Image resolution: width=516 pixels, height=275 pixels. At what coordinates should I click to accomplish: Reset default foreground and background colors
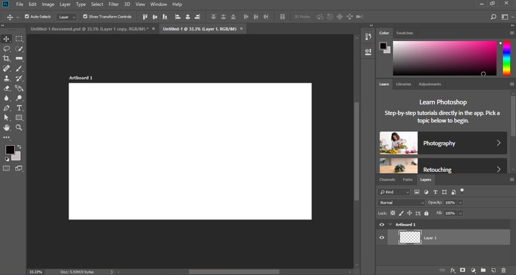pos(7,159)
